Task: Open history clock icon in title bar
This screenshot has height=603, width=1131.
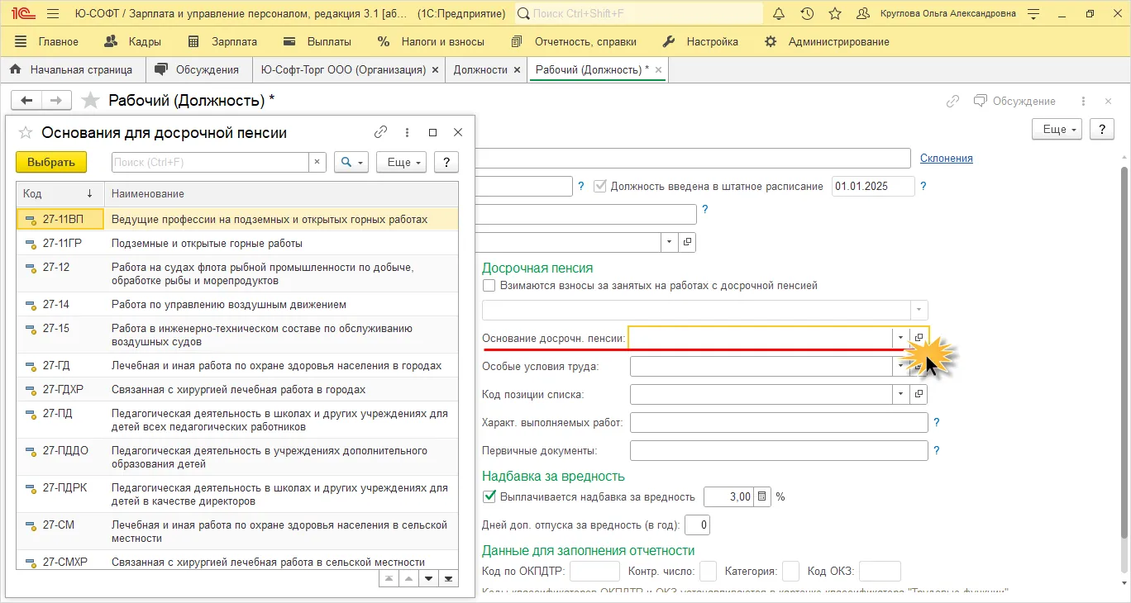Action: click(807, 14)
